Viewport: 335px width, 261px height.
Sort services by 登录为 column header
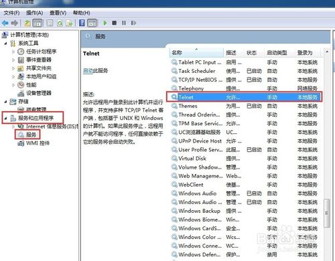(308, 53)
